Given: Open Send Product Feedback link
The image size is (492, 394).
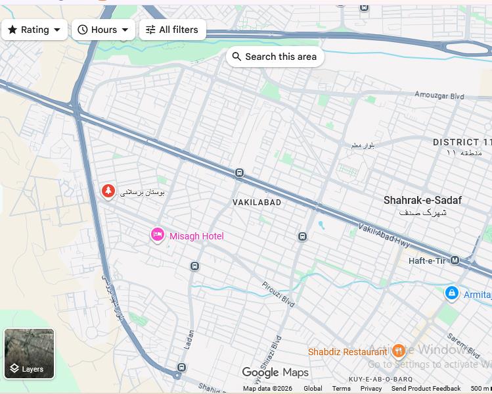Looking at the screenshot, I should click(x=426, y=389).
